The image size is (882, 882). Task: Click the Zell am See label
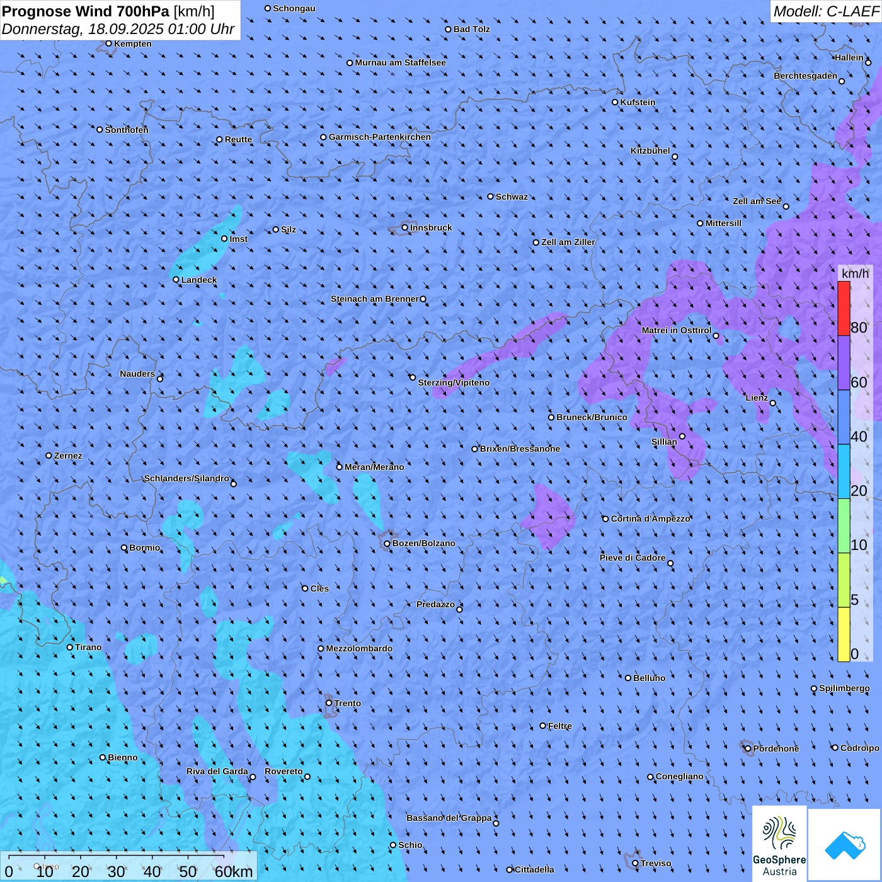[x=757, y=201]
